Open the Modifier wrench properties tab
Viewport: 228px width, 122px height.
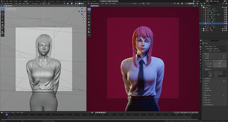201,66
